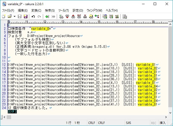Open the ウィンドウ(W) menu
The image size is (173, 126).
tap(95, 11)
